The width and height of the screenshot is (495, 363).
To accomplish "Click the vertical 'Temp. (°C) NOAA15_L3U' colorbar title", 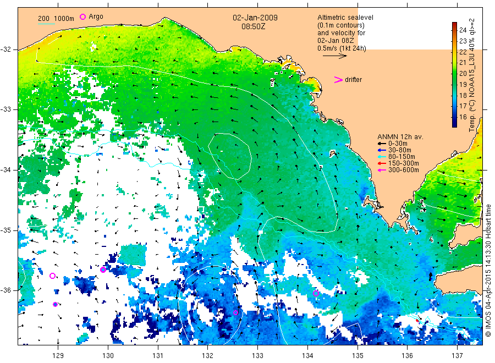I will [472, 75].
